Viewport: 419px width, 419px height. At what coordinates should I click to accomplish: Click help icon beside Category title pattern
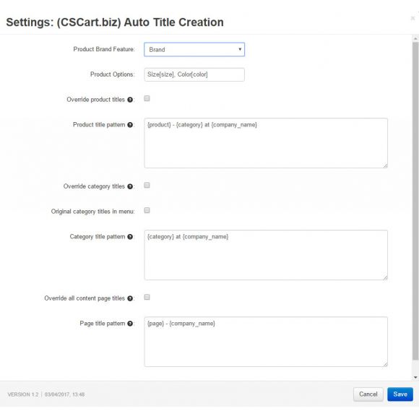pyautogui.click(x=130, y=237)
